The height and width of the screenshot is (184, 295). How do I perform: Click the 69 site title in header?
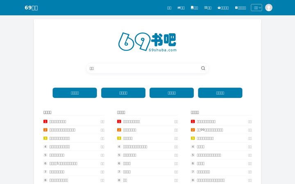pos(31,8)
